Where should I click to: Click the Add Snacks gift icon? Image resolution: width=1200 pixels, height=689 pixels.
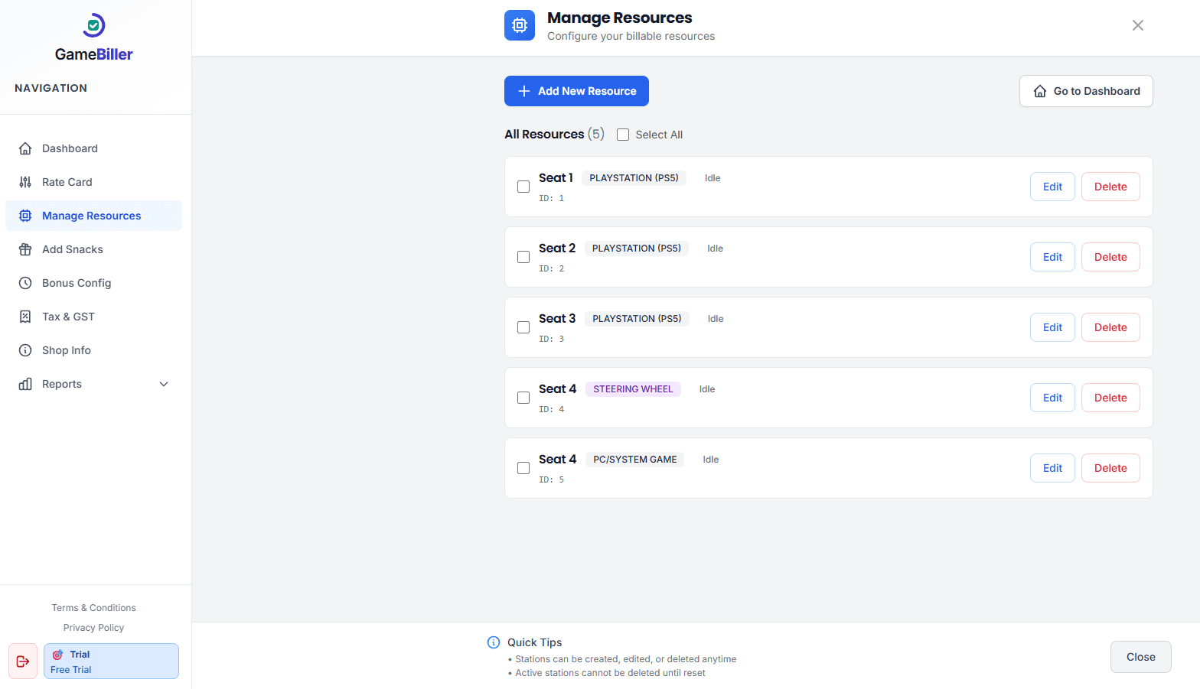pos(25,249)
